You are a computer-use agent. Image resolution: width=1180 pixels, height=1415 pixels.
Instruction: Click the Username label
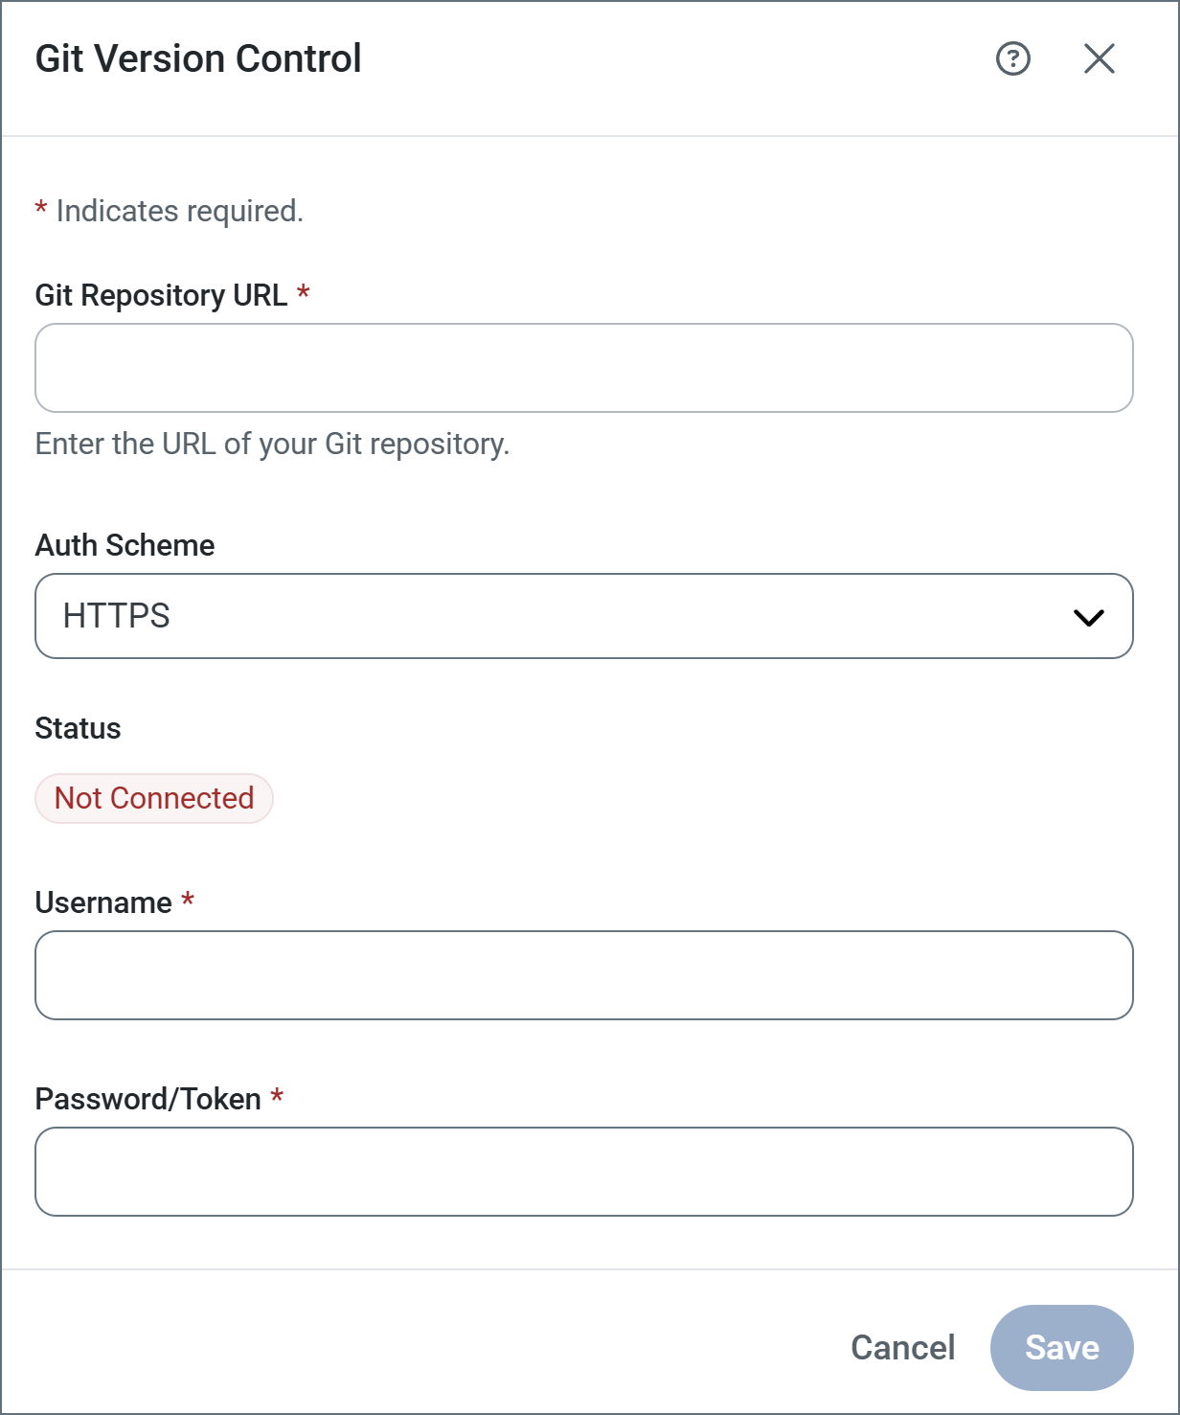click(x=103, y=902)
